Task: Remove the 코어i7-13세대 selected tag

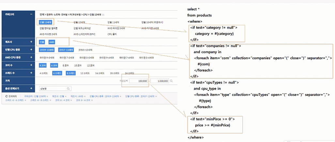Action: pyautogui.click(x=156, y=96)
